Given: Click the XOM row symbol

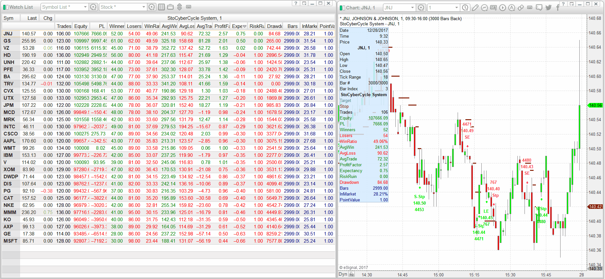Looking at the screenshot, I should [9, 170].
